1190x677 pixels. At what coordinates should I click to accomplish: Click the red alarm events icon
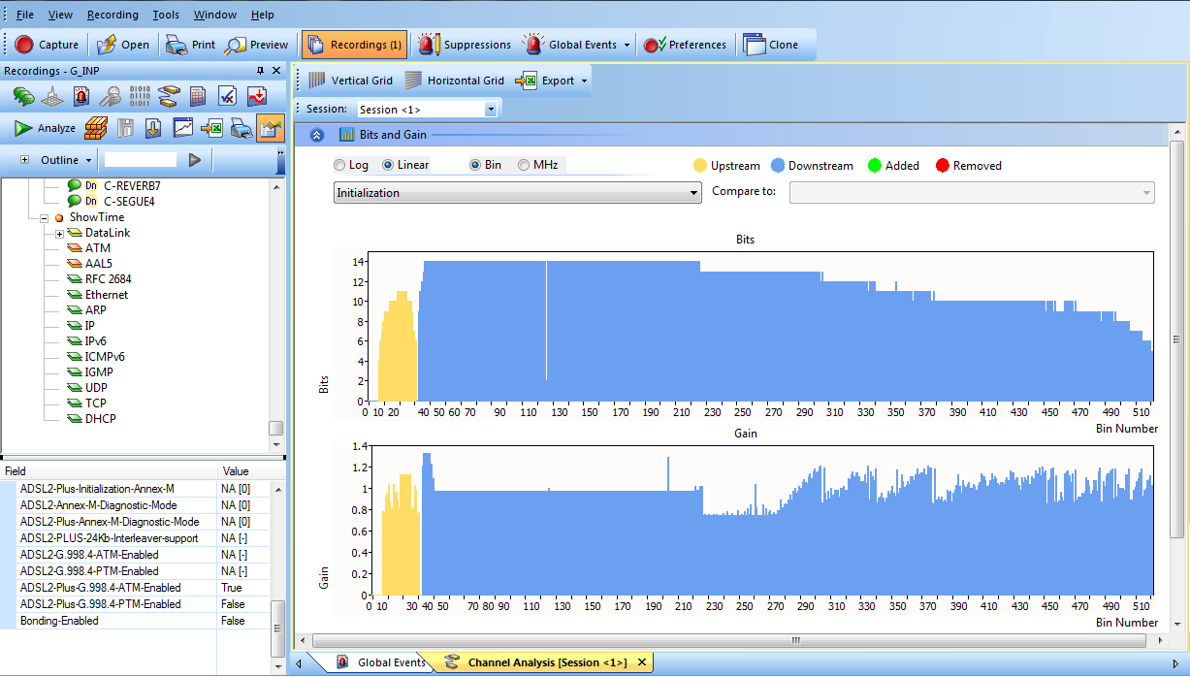(81, 96)
